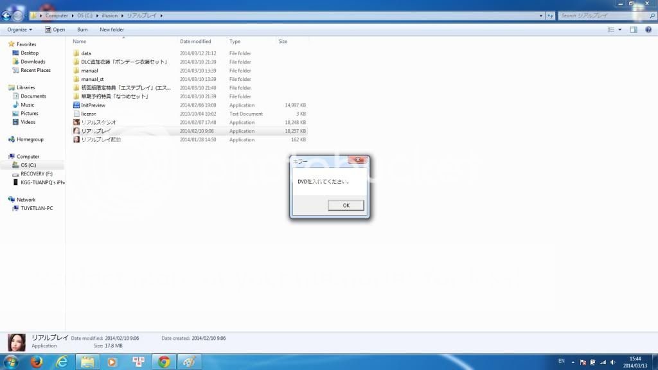
Task: Click the Back navigation arrow
Action: click(6, 15)
